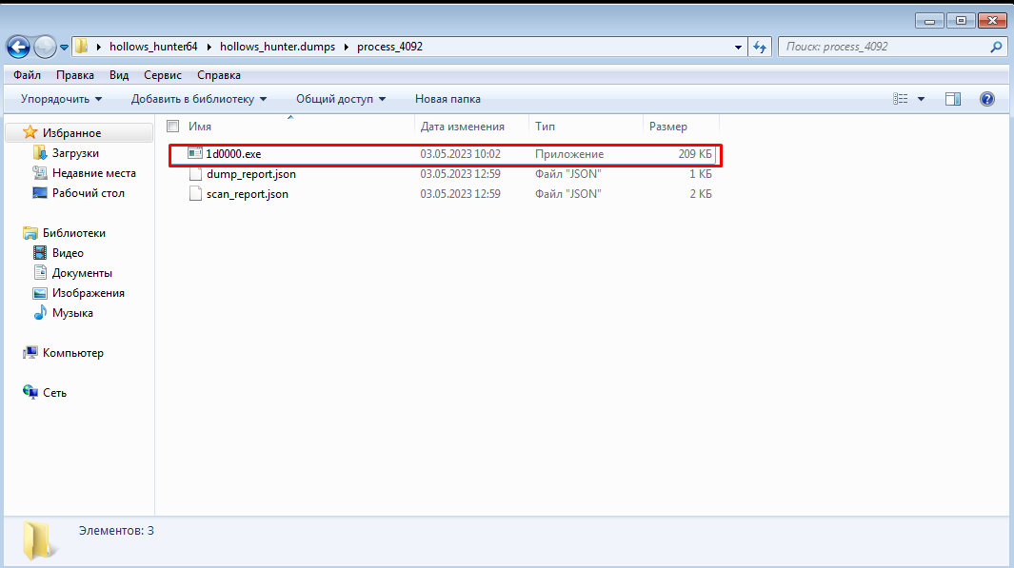Open the Общий доступ dropdown
Image resolution: width=1014 pixels, height=568 pixels.
coord(341,99)
